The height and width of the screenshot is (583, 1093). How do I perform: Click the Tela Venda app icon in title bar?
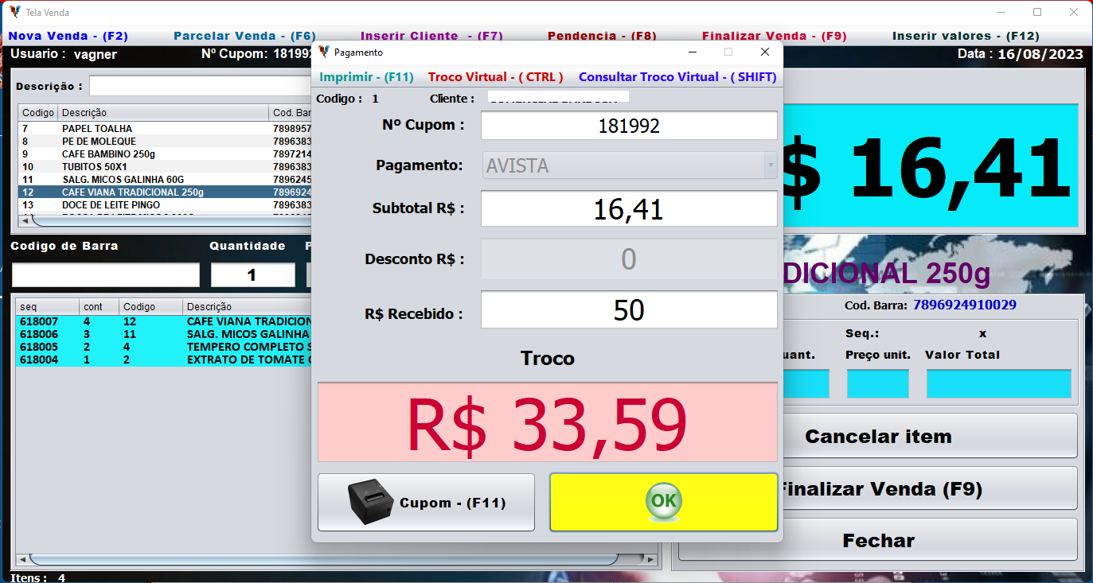(x=14, y=12)
